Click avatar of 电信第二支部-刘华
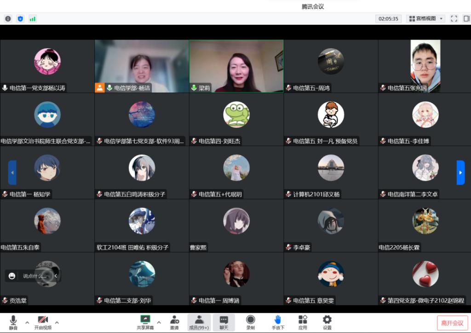The height and width of the screenshot is (333, 471). click(x=142, y=274)
